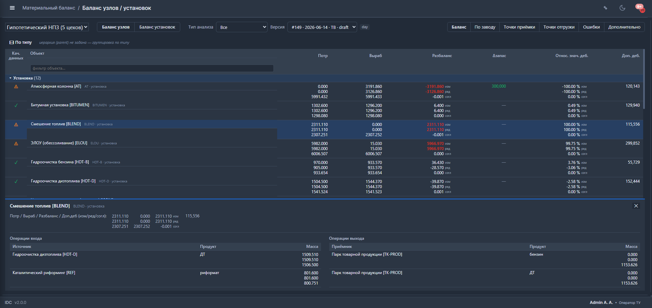Click the diamond-shaped icon beside the moon
The width and height of the screenshot is (652, 308).
pyautogui.click(x=605, y=8)
